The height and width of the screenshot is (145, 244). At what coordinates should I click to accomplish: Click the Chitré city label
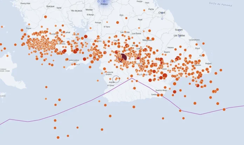point(162,13)
